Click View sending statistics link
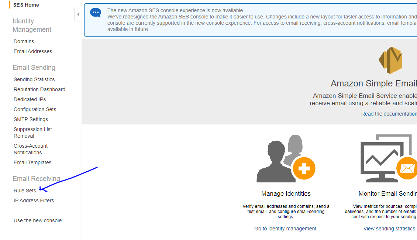 (x=390, y=229)
